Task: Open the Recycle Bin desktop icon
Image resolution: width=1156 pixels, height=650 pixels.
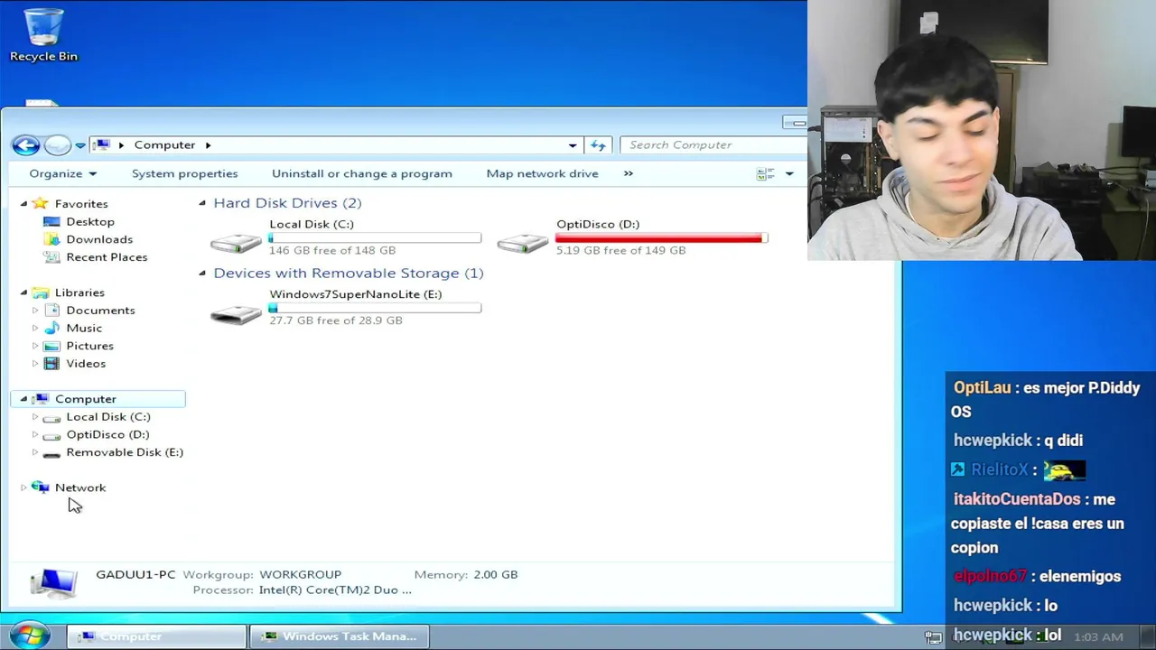Action: tap(43, 36)
